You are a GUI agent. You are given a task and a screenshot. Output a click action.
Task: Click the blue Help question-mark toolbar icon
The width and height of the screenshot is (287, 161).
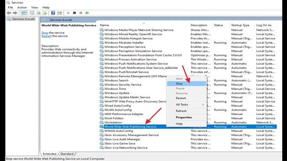(53, 13)
